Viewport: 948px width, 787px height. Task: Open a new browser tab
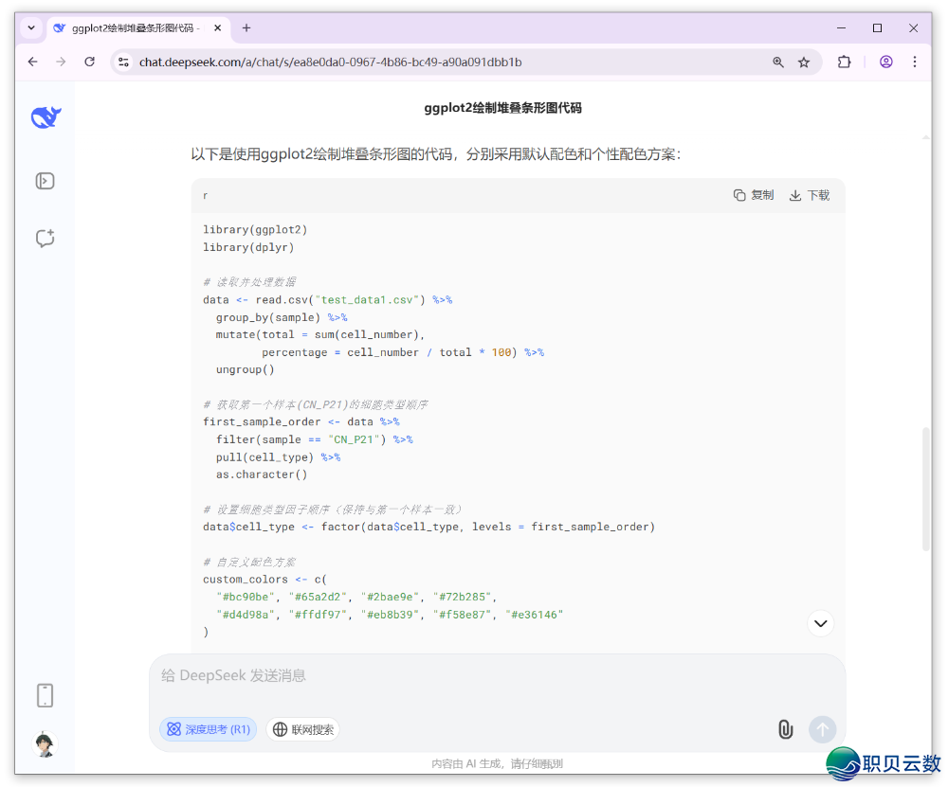coord(246,27)
